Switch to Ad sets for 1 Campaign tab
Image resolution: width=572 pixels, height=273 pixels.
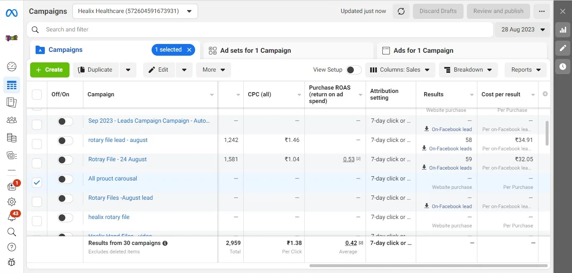point(289,51)
